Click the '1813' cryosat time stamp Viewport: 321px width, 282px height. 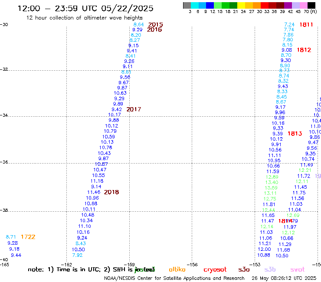click(x=295, y=134)
